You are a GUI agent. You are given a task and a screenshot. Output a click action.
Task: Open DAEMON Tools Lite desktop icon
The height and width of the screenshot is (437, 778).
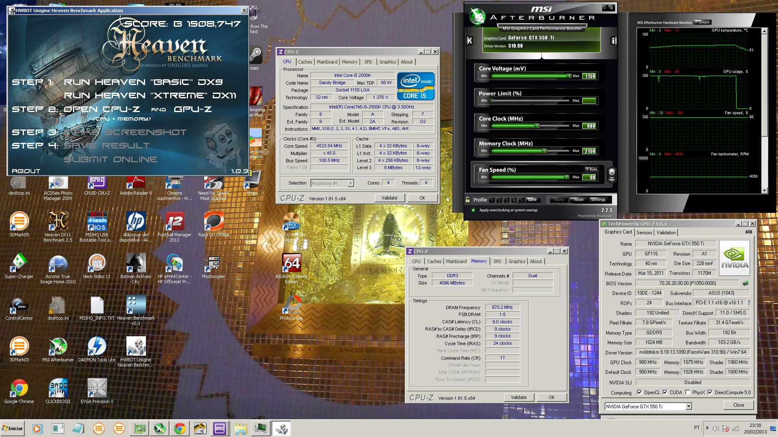[x=97, y=349]
